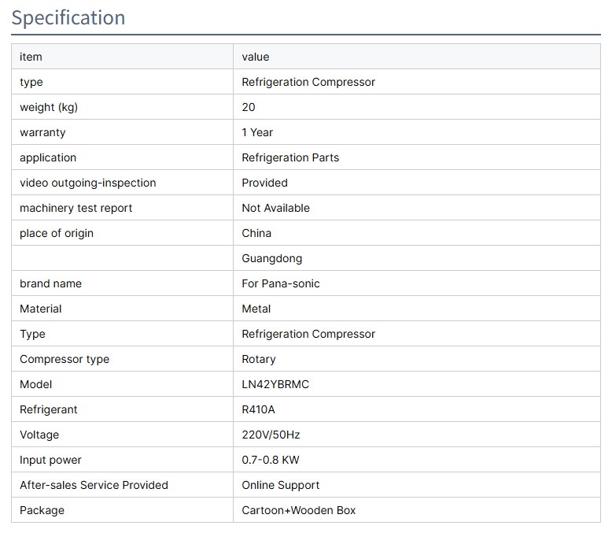This screenshot has height=533, width=612.
Task: Click the Not Available test report value
Action: tap(276, 208)
